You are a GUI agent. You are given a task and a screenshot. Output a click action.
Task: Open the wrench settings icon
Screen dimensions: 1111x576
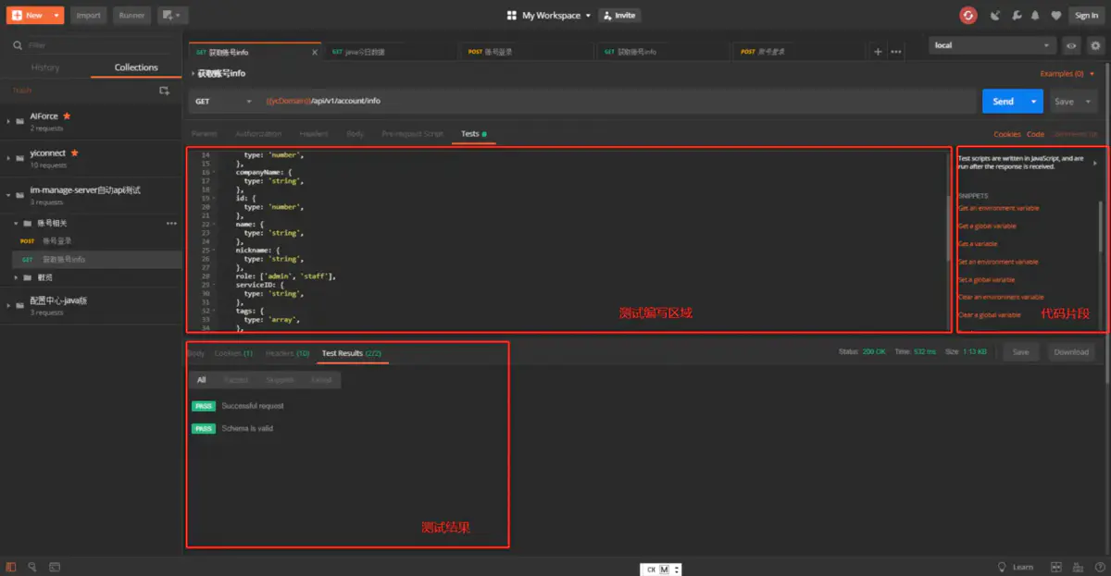1016,15
